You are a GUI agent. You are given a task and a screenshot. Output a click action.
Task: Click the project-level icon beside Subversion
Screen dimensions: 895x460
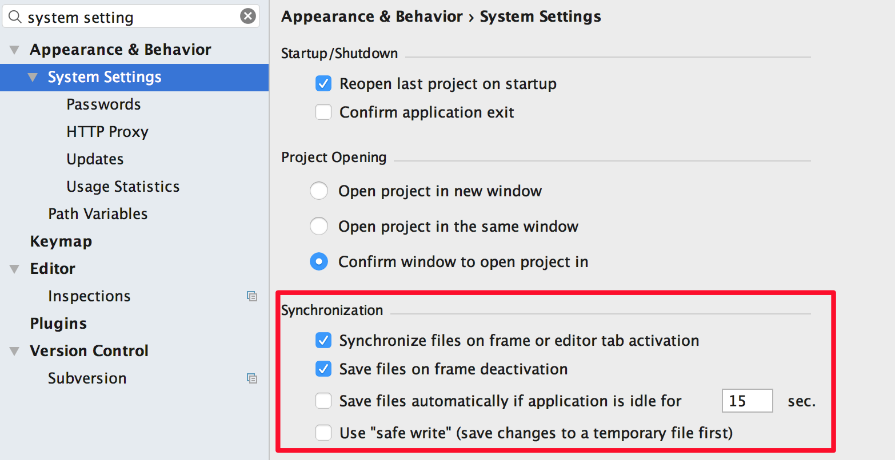[251, 378]
